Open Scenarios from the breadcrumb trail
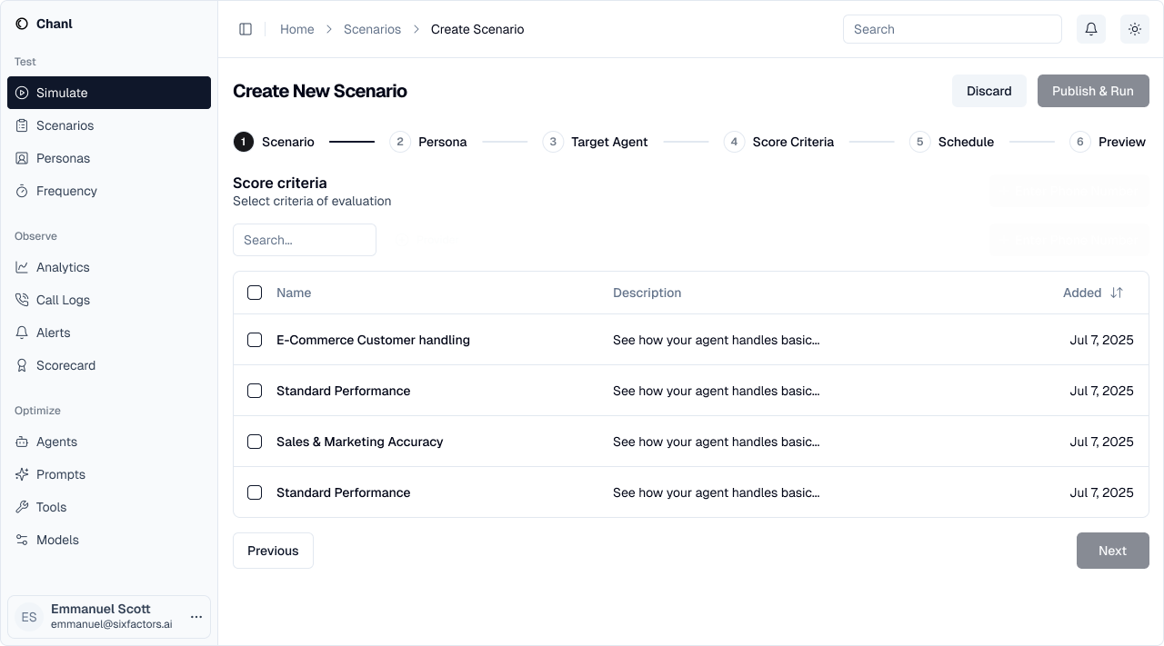 [372, 29]
